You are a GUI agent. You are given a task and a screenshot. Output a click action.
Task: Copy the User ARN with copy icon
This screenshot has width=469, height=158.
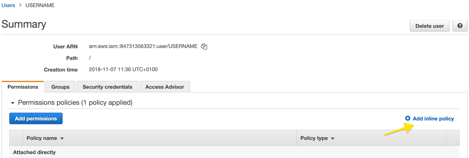pos(204,47)
